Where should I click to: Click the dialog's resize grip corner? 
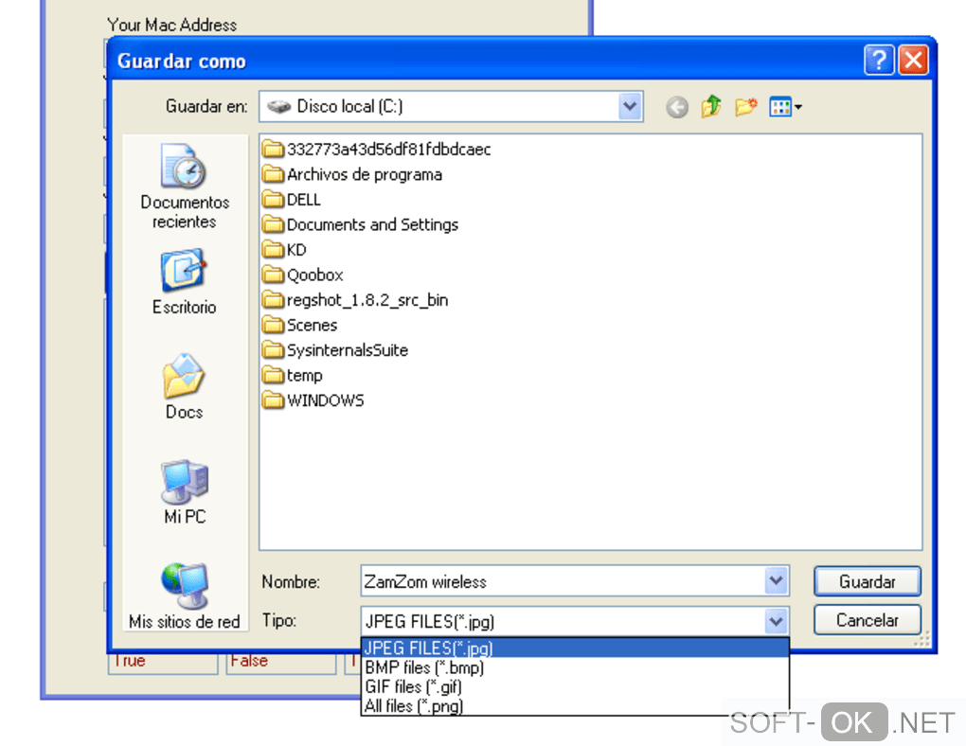coord(922,640)
